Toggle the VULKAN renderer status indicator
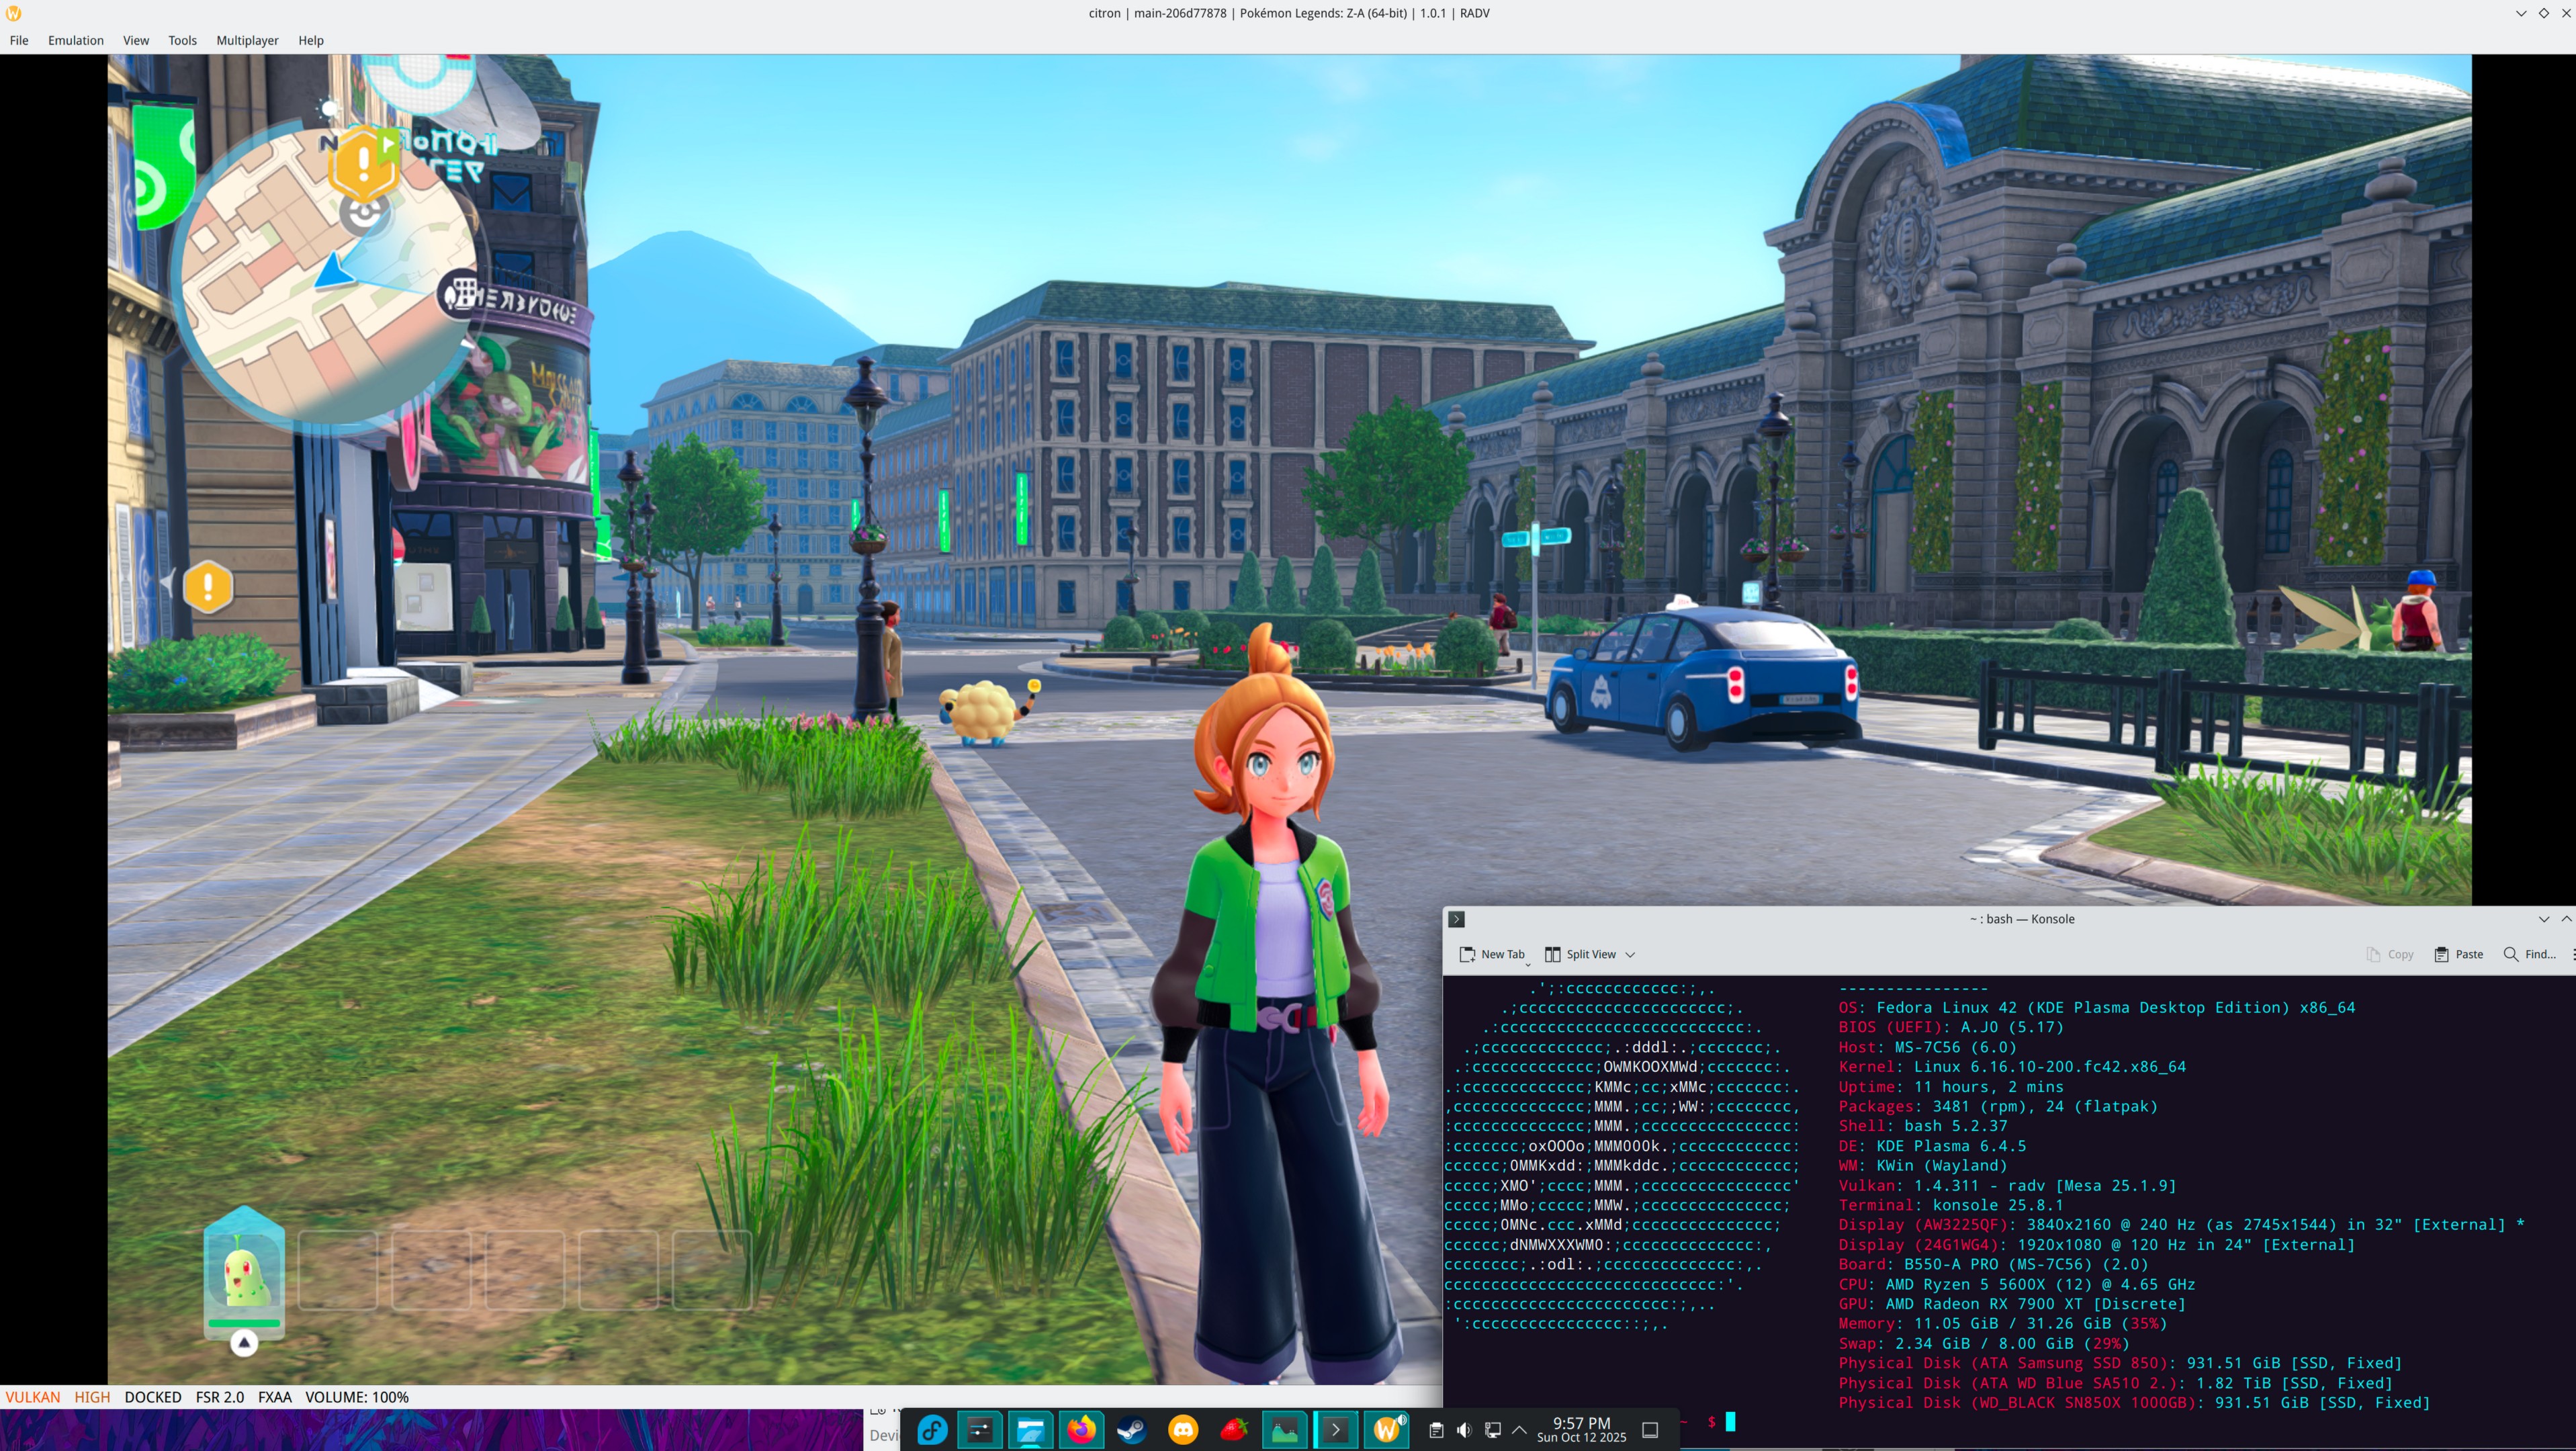This screenshot has width=2576, height=1451. pos(33,1397)
